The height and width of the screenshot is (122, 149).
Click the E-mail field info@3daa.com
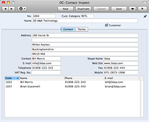point(46,63)
